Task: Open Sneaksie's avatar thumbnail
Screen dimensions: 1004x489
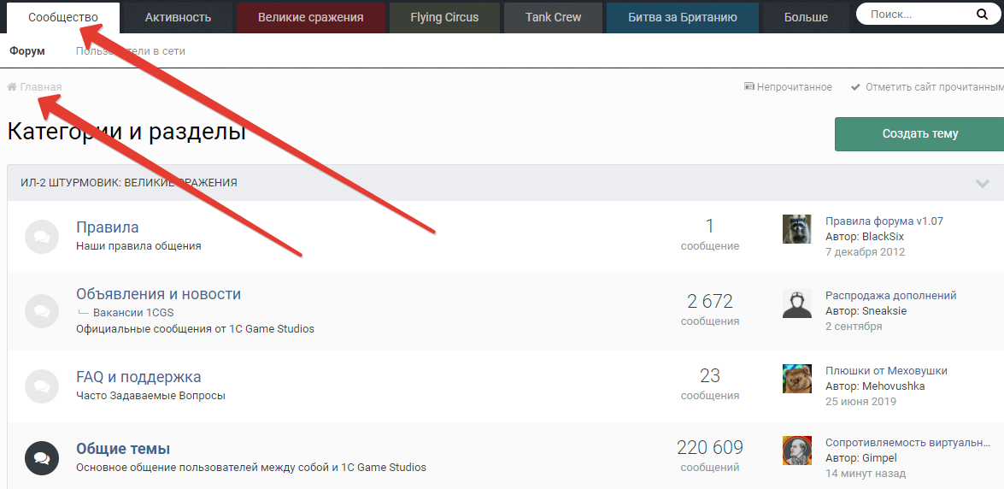Action: coord(796,303)
